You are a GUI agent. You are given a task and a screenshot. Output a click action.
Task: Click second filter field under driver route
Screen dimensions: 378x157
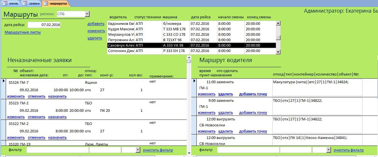point(296,150)
